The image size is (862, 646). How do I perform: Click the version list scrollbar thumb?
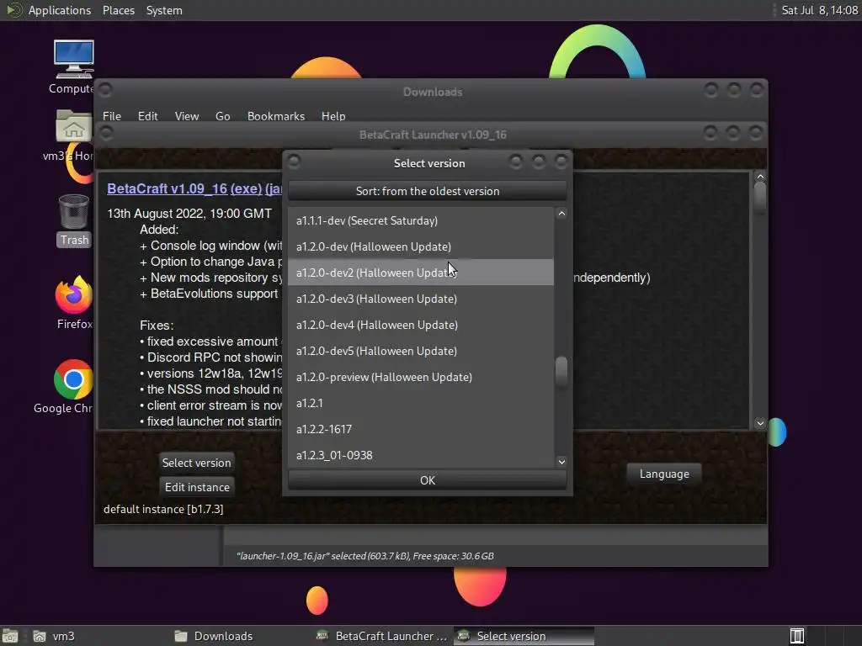point(561,372)
